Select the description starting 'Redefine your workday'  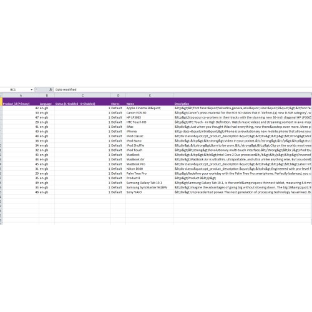pyautogui.click(x=243, y=173)
